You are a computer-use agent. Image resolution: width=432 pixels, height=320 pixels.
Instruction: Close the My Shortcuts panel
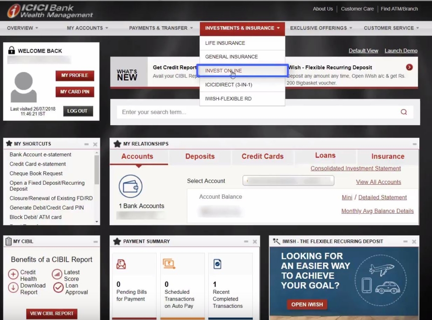[95, 144]
